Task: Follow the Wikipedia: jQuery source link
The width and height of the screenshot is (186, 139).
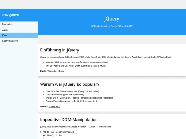Action: (x=55, y=71)
